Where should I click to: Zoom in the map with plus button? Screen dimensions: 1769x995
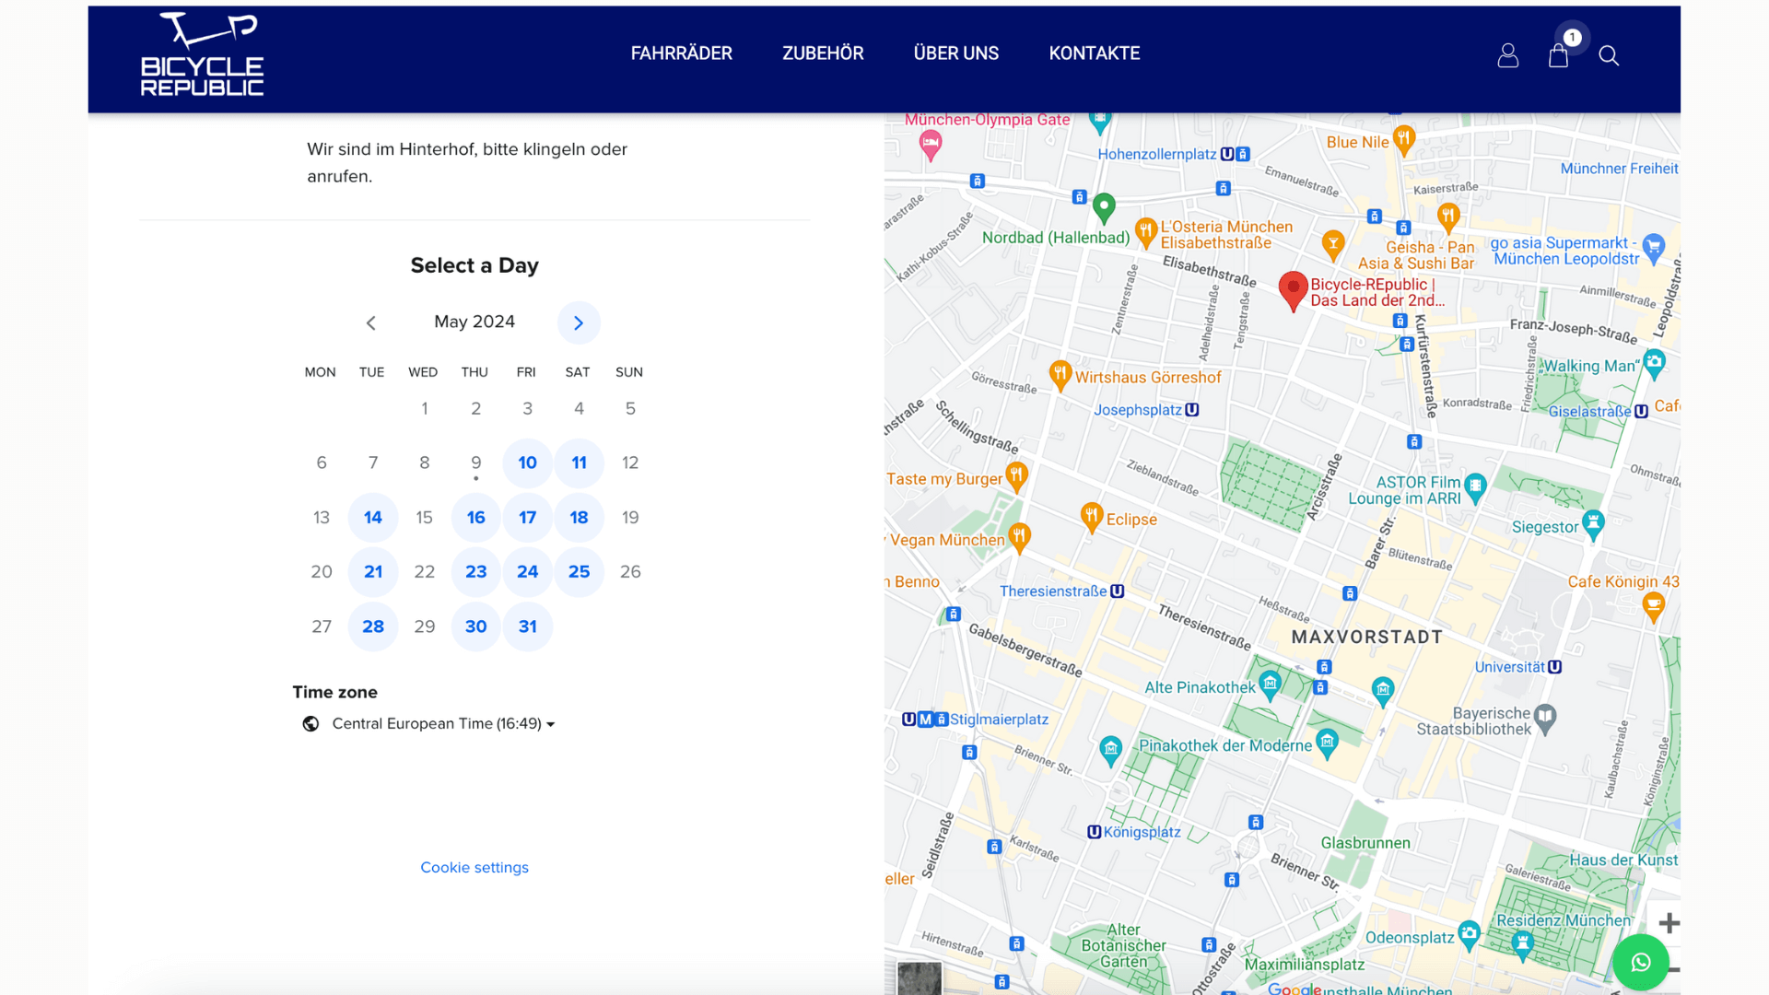pyautogui.click(x=1669, y=922)
